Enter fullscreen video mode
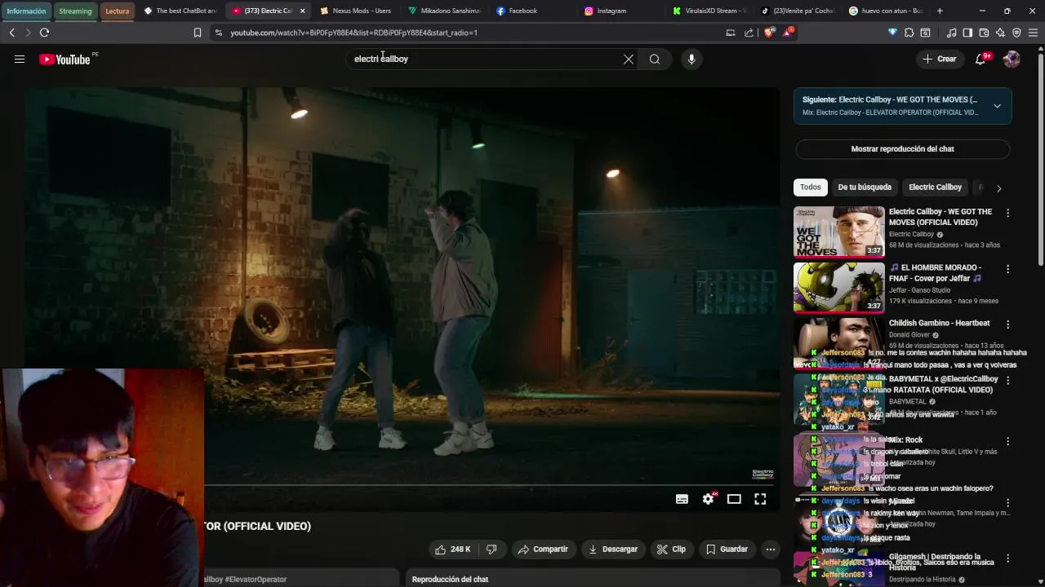Screen dimensions: 1045x587 (760, 499)
